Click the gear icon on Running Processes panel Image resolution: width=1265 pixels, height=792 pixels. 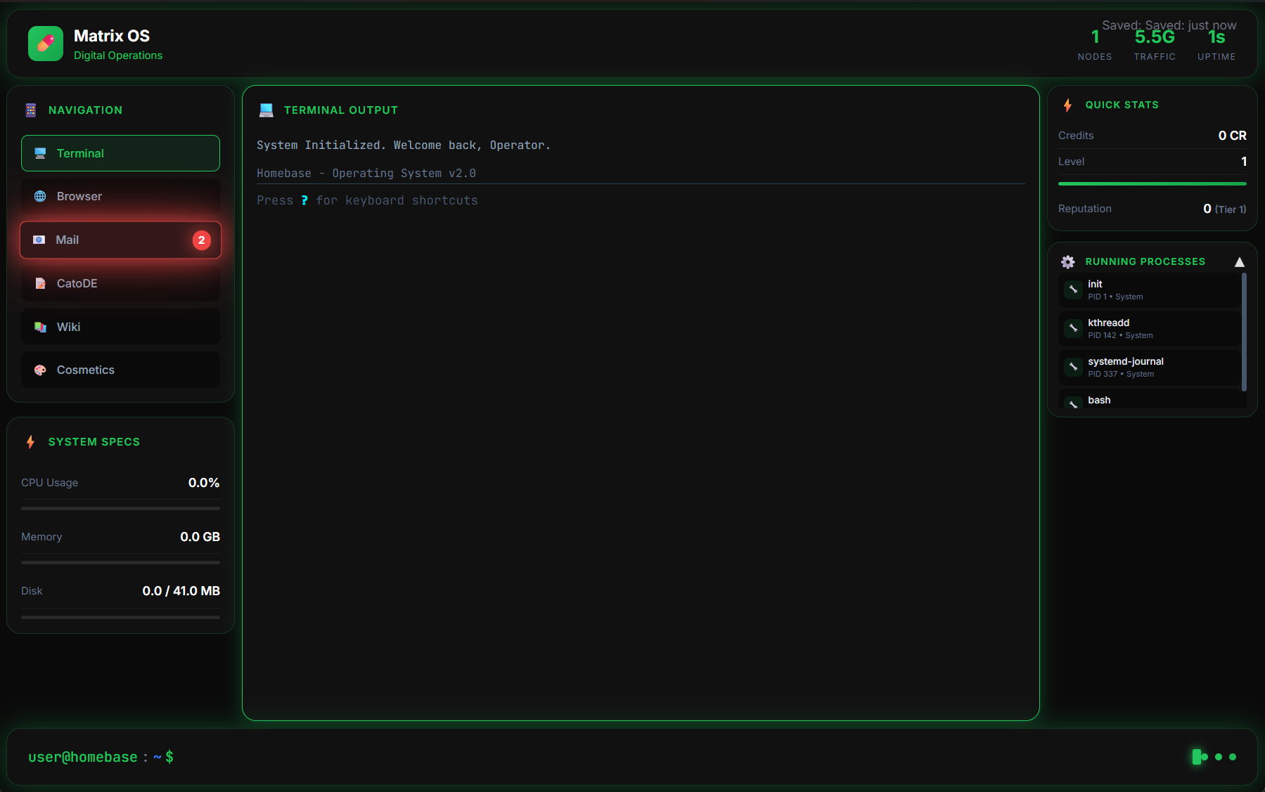[x=1068, y=261]
